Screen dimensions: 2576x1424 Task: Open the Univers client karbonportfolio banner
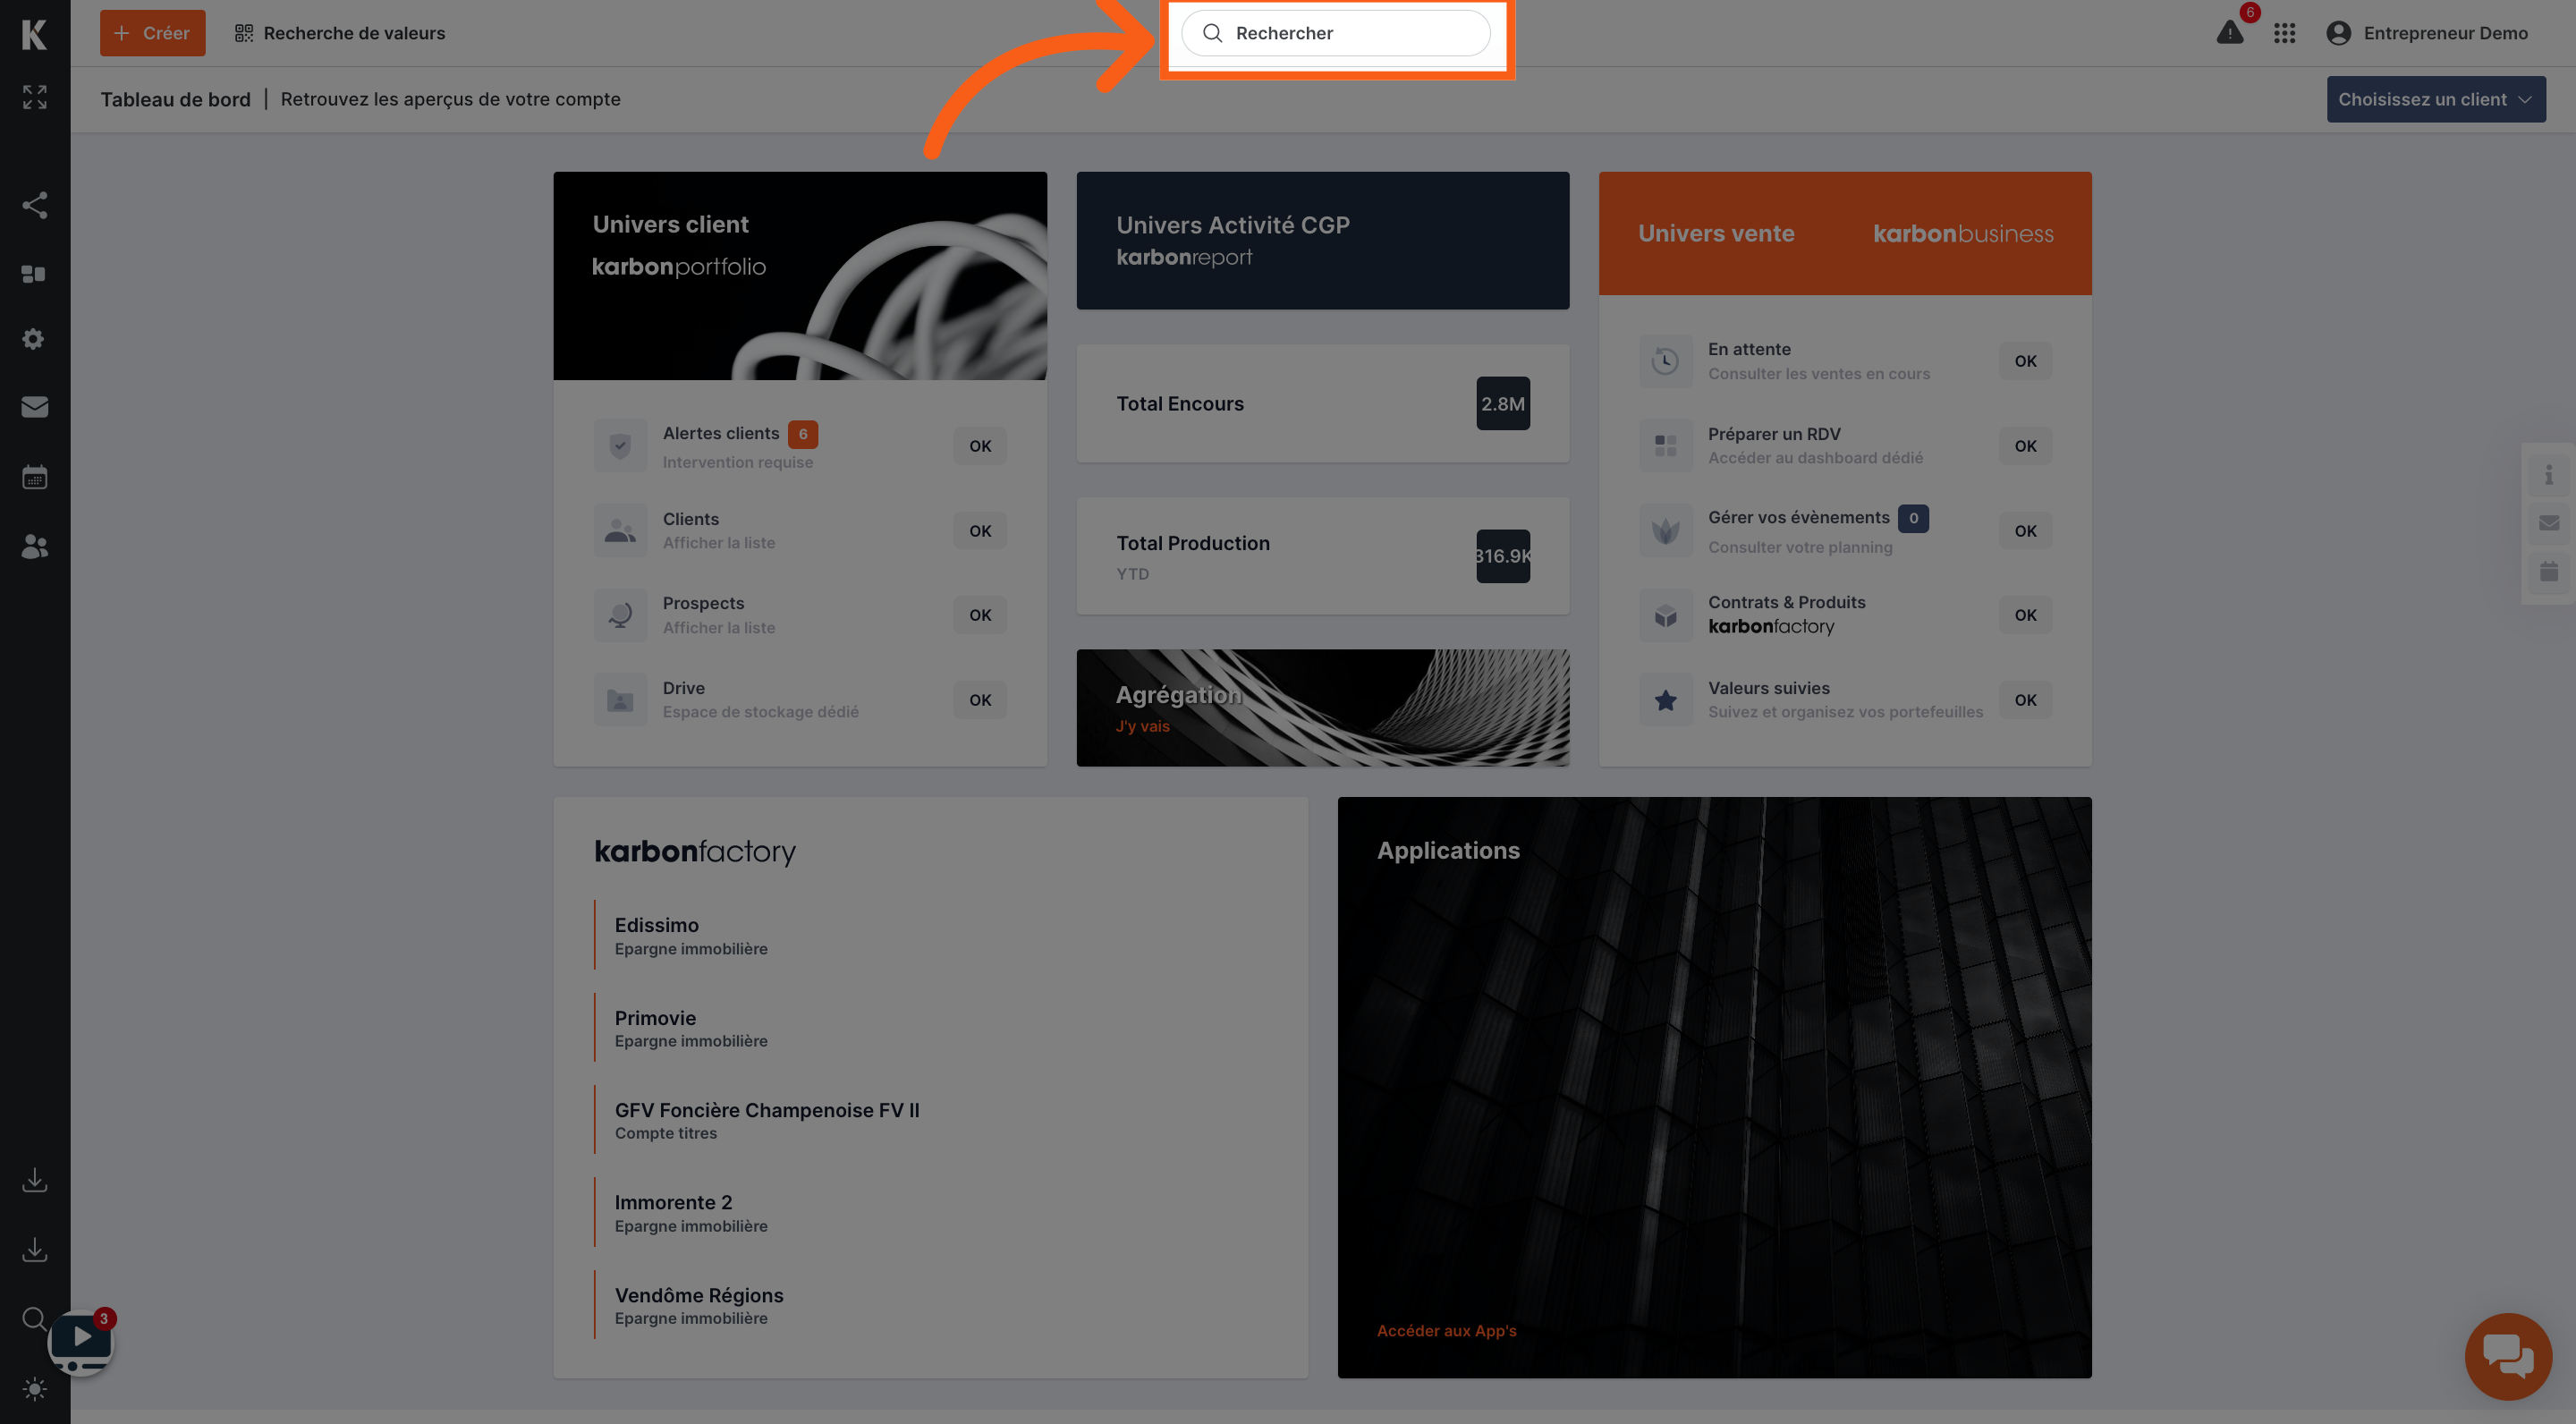[x=800, y=275]
